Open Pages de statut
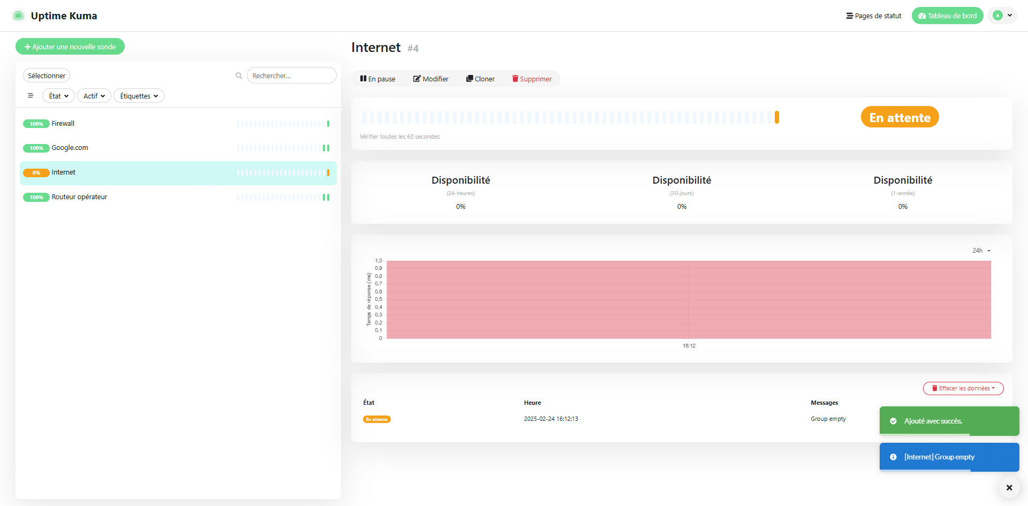This screenshot has height=506, width=1028. (873, 16)
